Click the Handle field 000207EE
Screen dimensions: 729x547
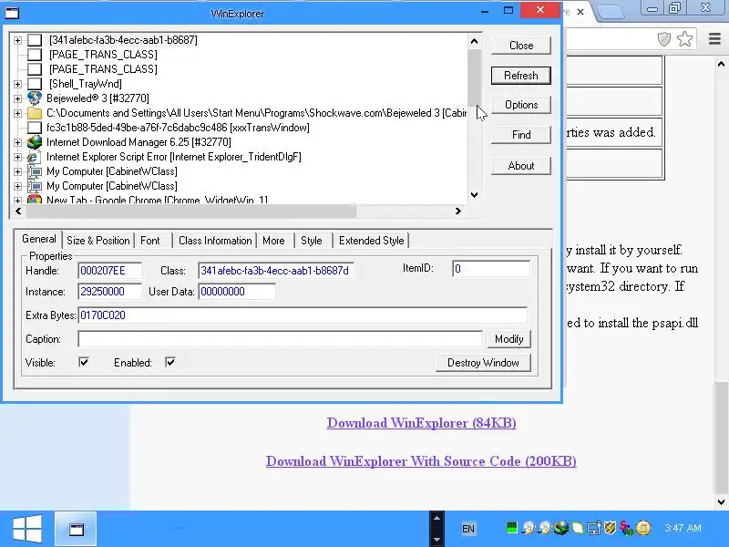(109, 271)
